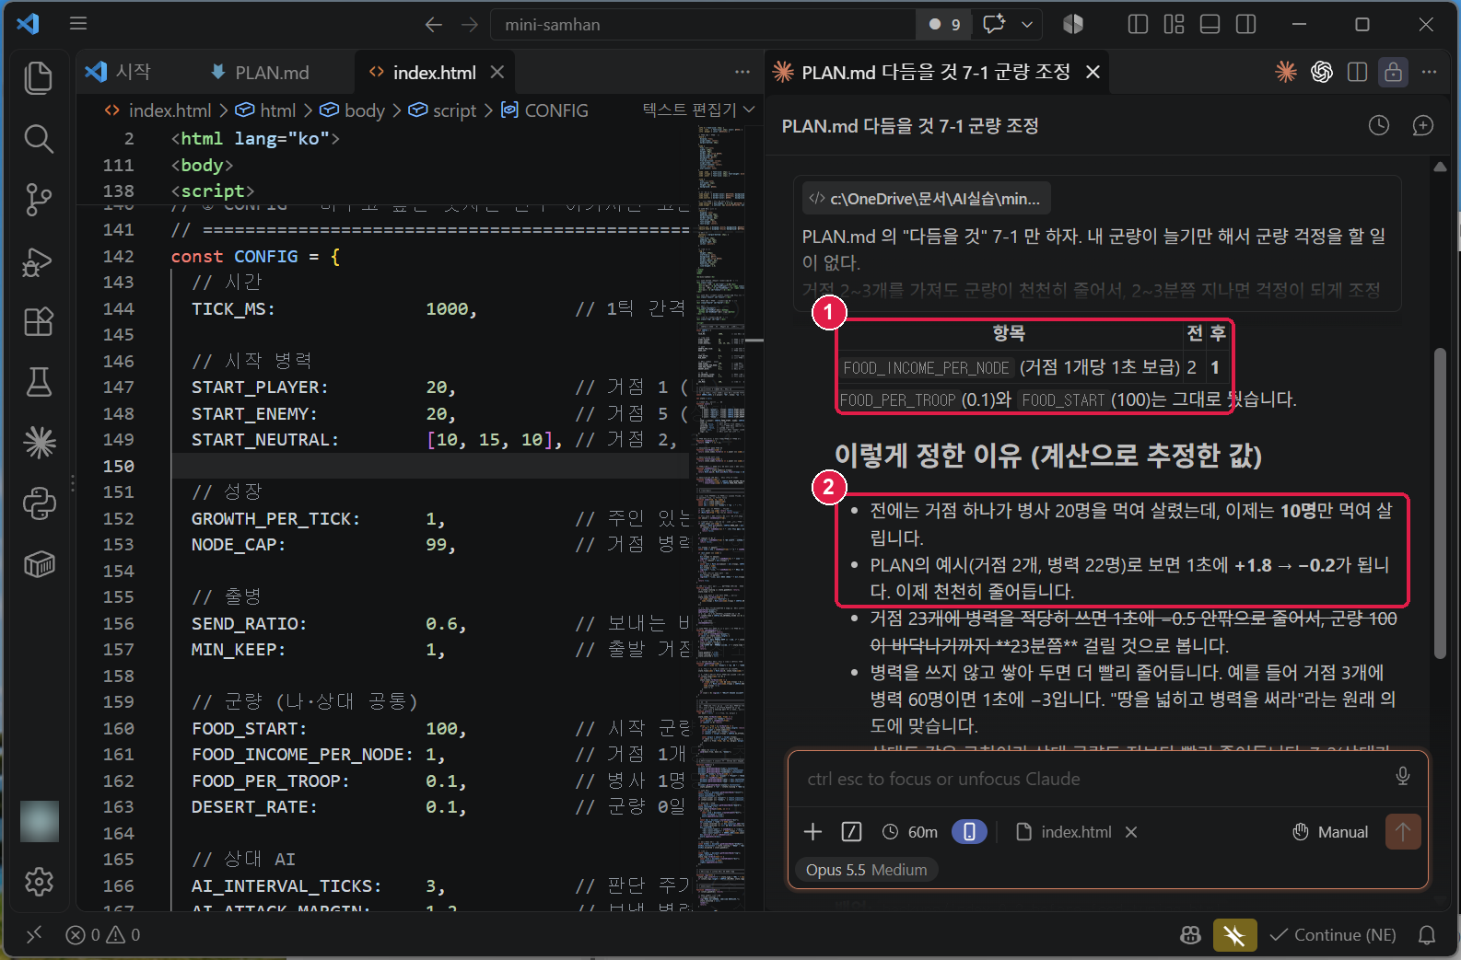
Task: Open the Explorer view in activity bar
Action: (39, 78)
